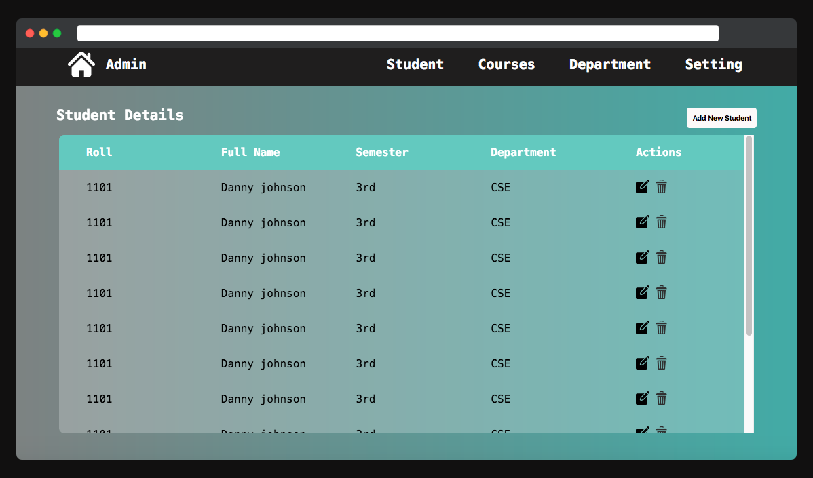Open the Department page
Screen dimensions: 813x478
pos(609,64)
